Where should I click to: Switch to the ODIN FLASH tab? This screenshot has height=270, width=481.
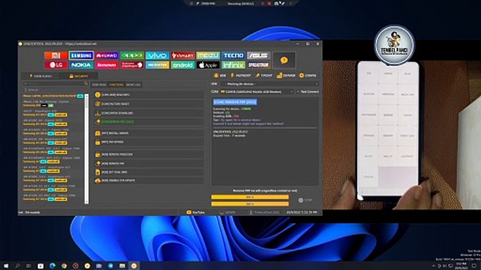coord(41,76)
